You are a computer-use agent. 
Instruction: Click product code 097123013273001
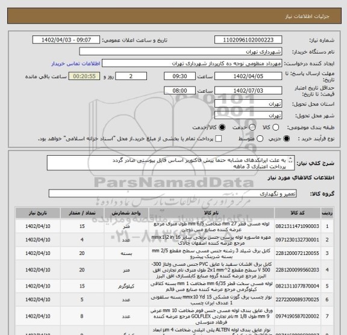coord(297,240)
